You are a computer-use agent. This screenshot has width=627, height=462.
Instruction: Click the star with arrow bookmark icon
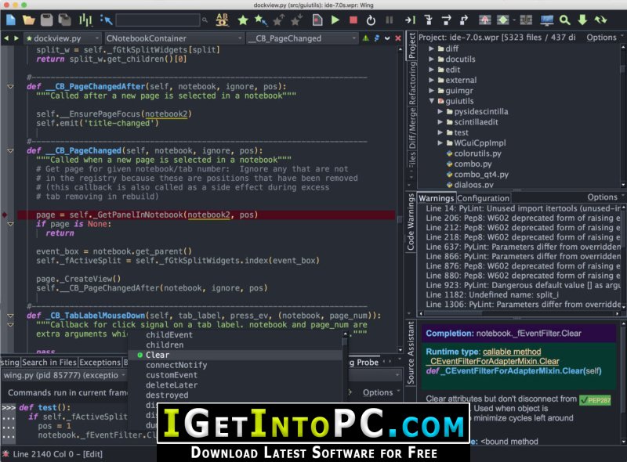click(261, 20)
